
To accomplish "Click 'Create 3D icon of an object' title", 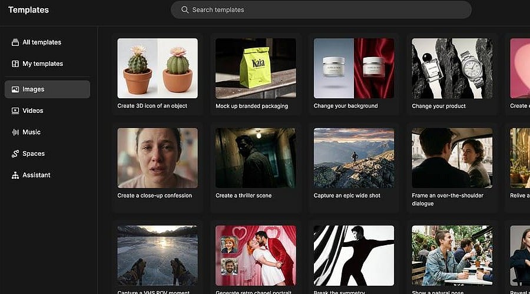I will [152, 106].
